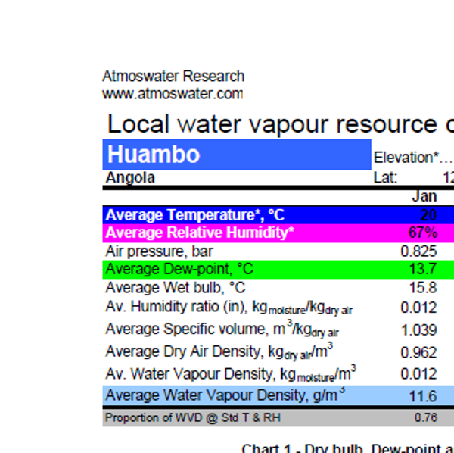This screenshot has height=453, width=454.
Task: Click the 0.825 air pressure value
Action: point(418,251)
